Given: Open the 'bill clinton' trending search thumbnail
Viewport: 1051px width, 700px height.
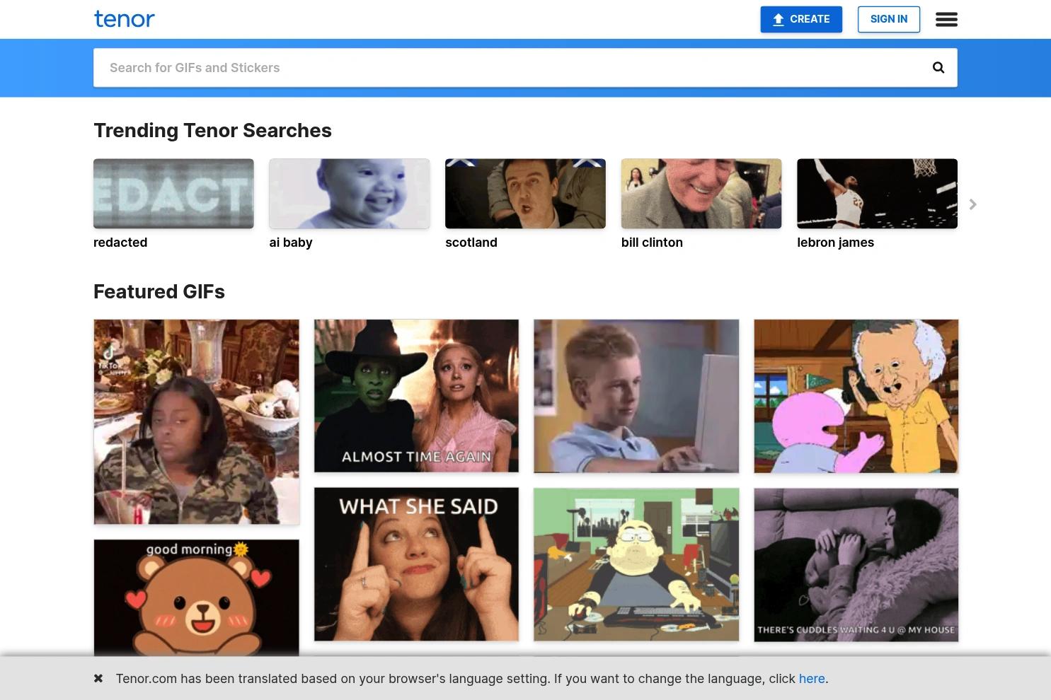Looking at the screenshot, I should [701, 194].
